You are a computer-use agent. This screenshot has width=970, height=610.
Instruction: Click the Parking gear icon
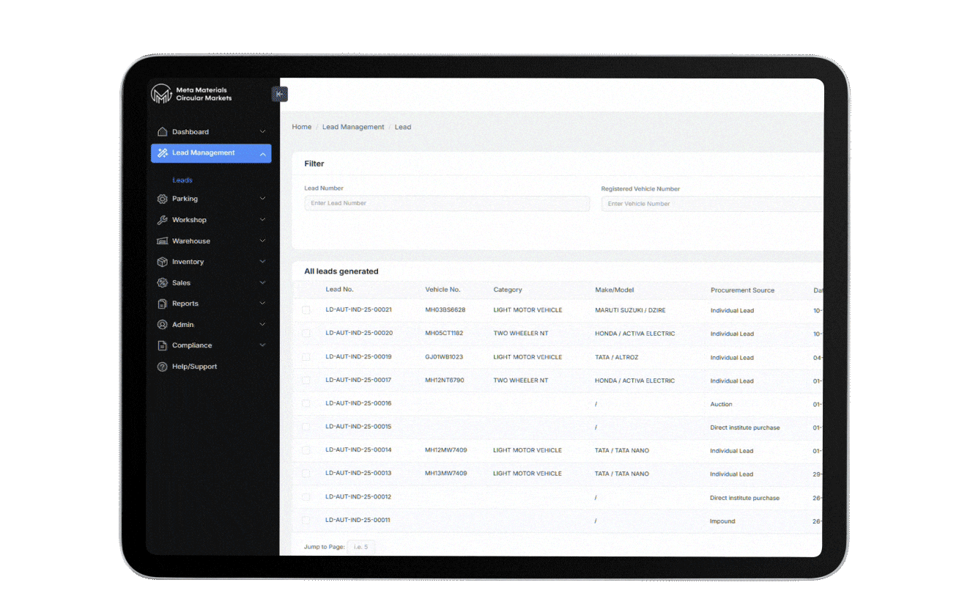163,199
